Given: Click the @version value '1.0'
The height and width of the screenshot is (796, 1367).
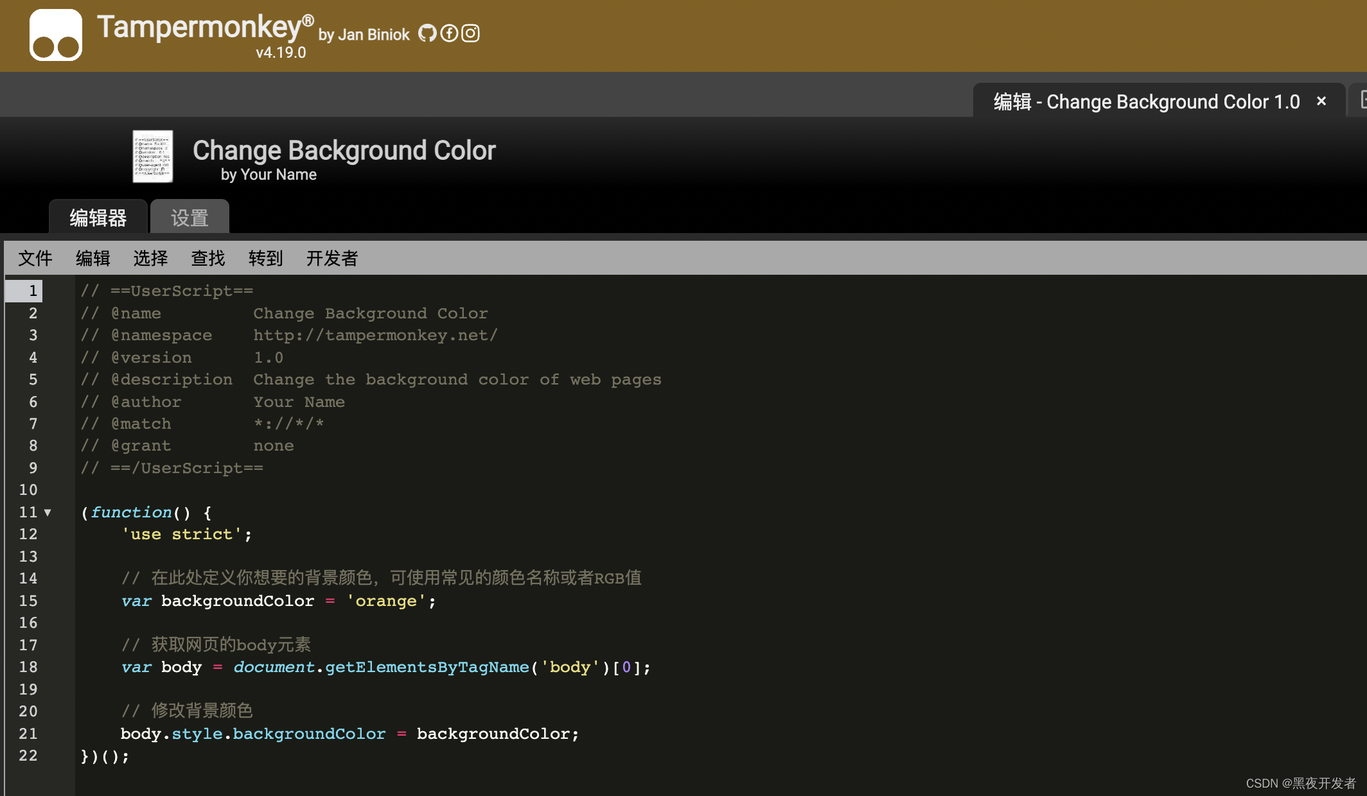Looking at the screenshot, I should pos(269,358).
